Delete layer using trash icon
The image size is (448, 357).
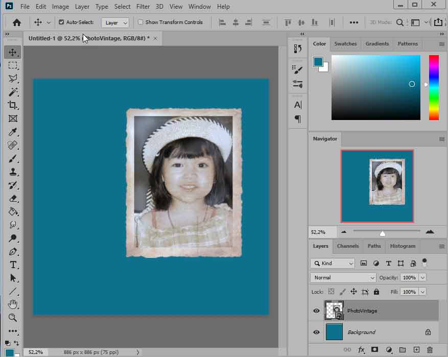[430, 349]
